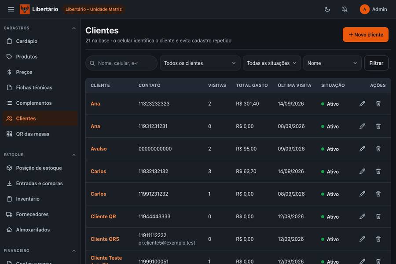Delete the Cliente QR row
The width and height of the screenshot is (396, 264).
378,216
